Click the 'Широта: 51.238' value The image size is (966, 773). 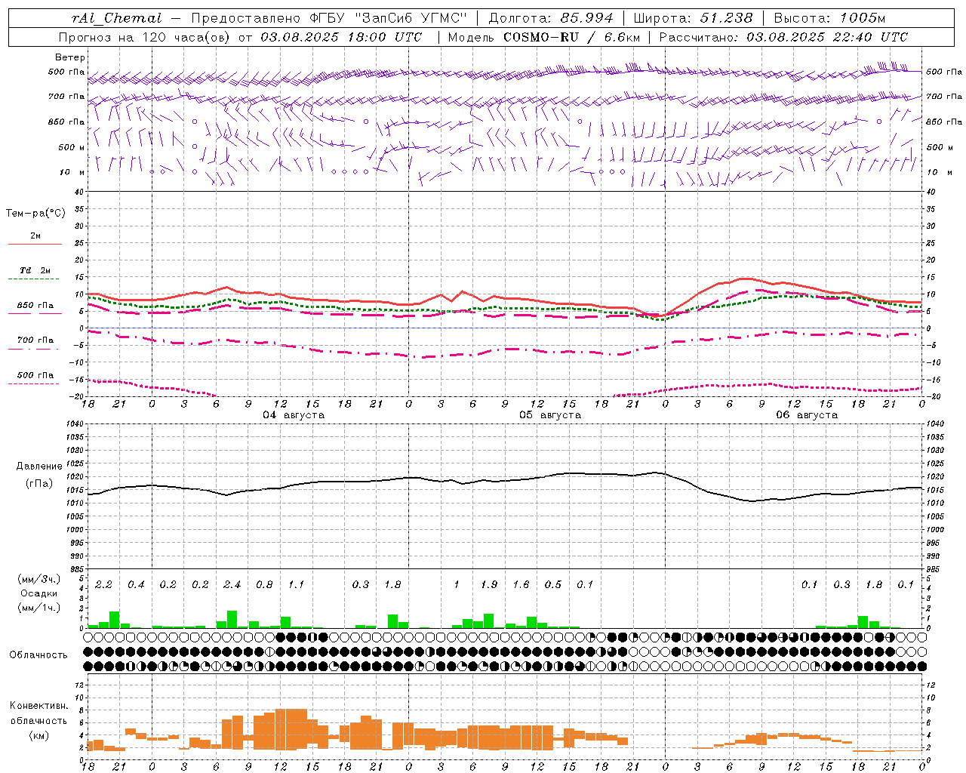(693, 18)
